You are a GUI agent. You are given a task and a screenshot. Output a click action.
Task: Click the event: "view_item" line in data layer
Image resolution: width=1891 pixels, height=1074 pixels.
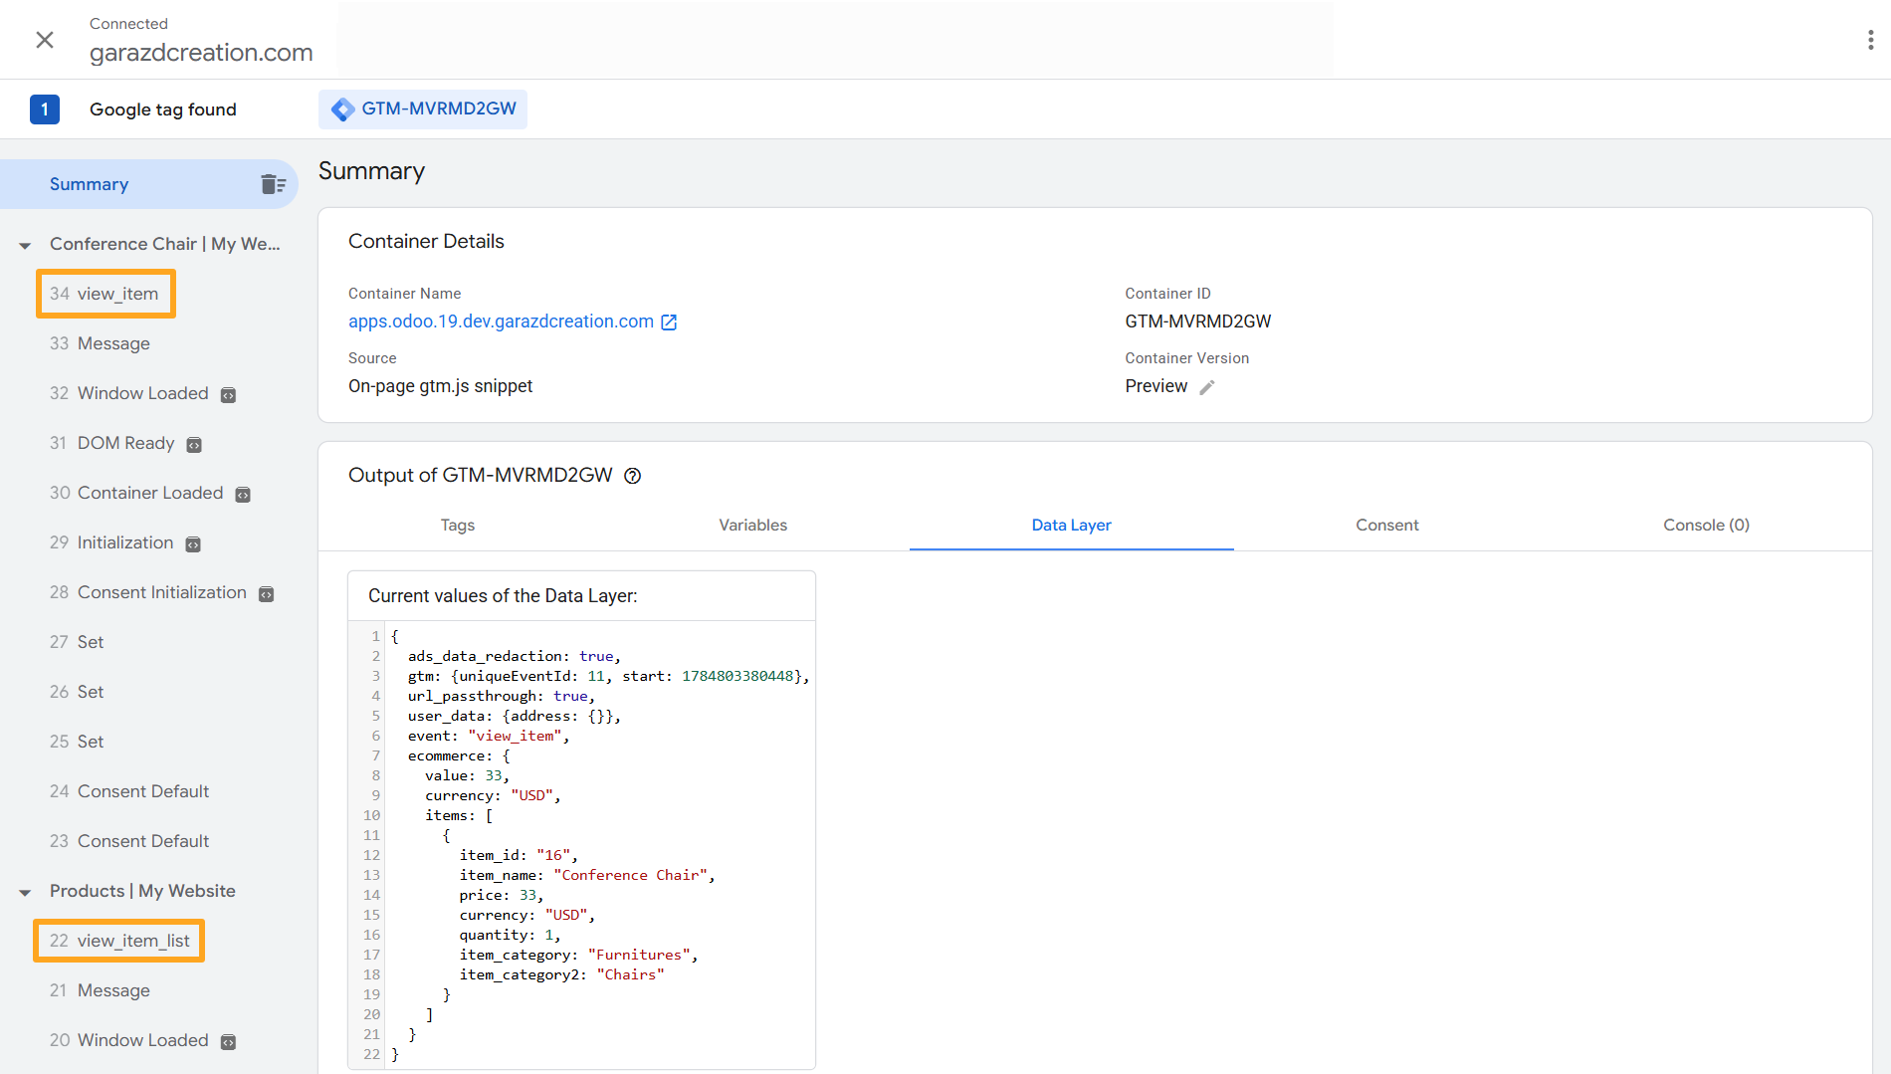(489, 736)
